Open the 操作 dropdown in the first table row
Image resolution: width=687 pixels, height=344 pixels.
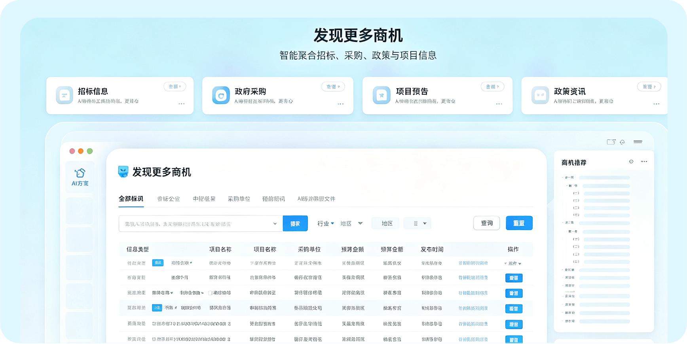512,263
